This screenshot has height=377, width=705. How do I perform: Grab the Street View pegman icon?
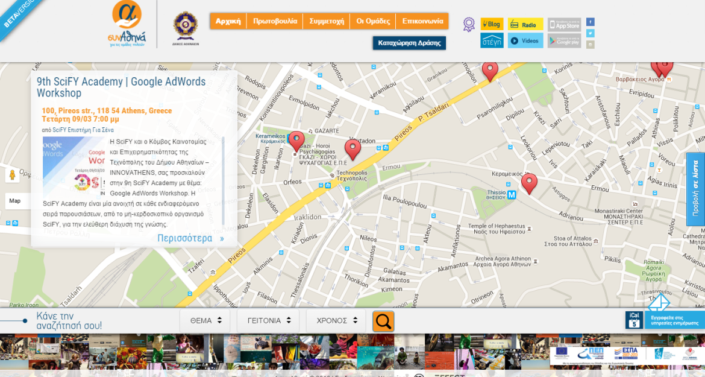(x=12, y=175)
